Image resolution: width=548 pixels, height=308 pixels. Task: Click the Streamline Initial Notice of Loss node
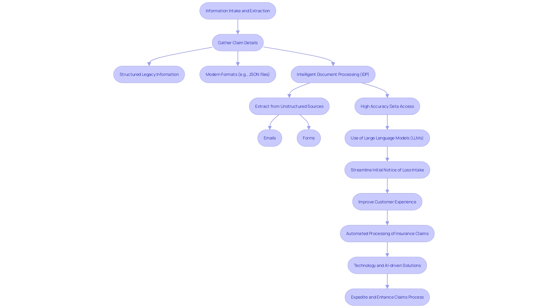pos(387,170)
